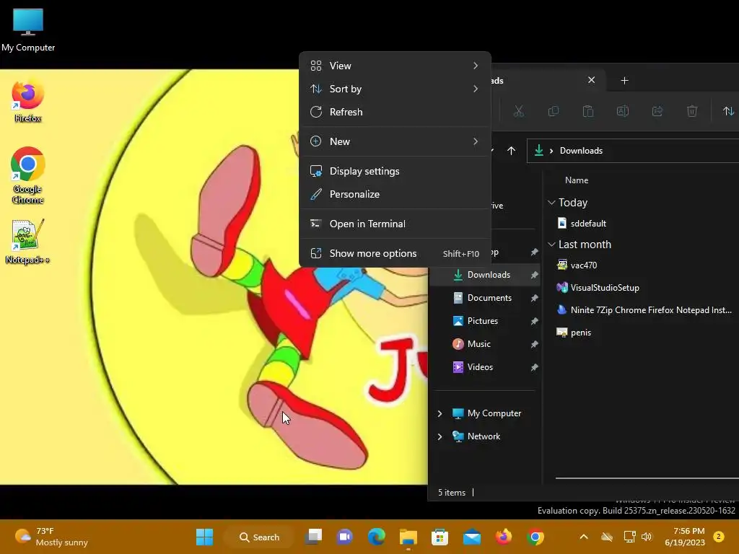Open the network status tray icon
The height and width of the screenshot is (554, 739).
(x=629, y=537)
